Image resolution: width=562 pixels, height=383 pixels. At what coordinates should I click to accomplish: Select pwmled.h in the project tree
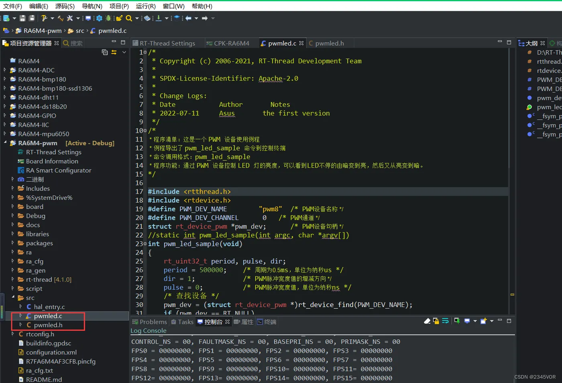click(x=48, y=325)
